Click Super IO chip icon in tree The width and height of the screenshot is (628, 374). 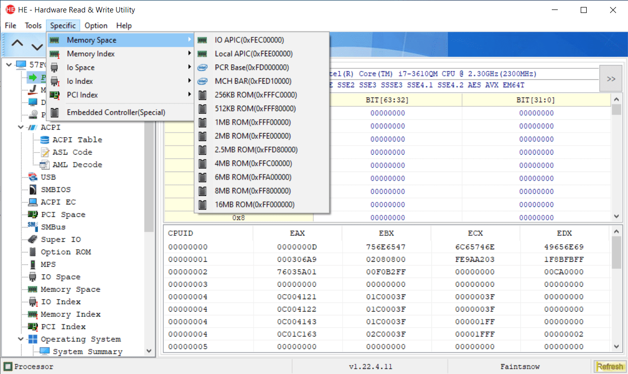coord(33,239)
